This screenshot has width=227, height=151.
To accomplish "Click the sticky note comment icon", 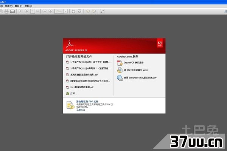I will point(88,11).
